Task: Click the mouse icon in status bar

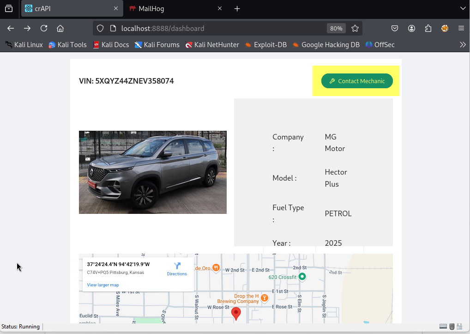Action: point(452,326)
